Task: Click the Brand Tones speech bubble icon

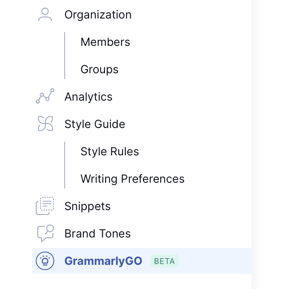Action: 45,233
